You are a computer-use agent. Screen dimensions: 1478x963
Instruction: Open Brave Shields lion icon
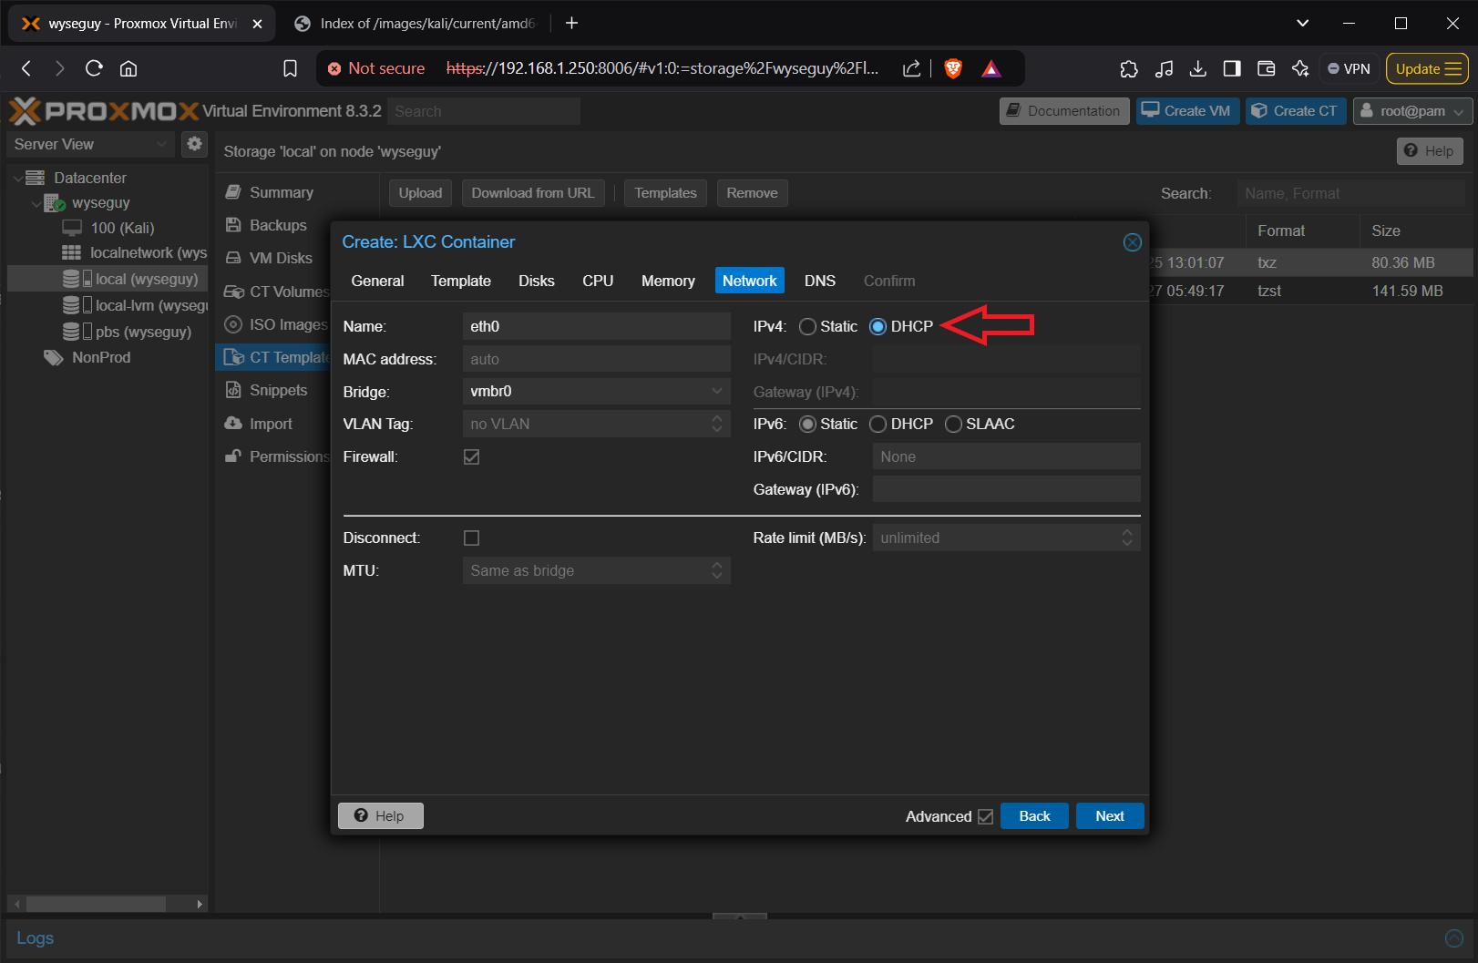point(953,68)
